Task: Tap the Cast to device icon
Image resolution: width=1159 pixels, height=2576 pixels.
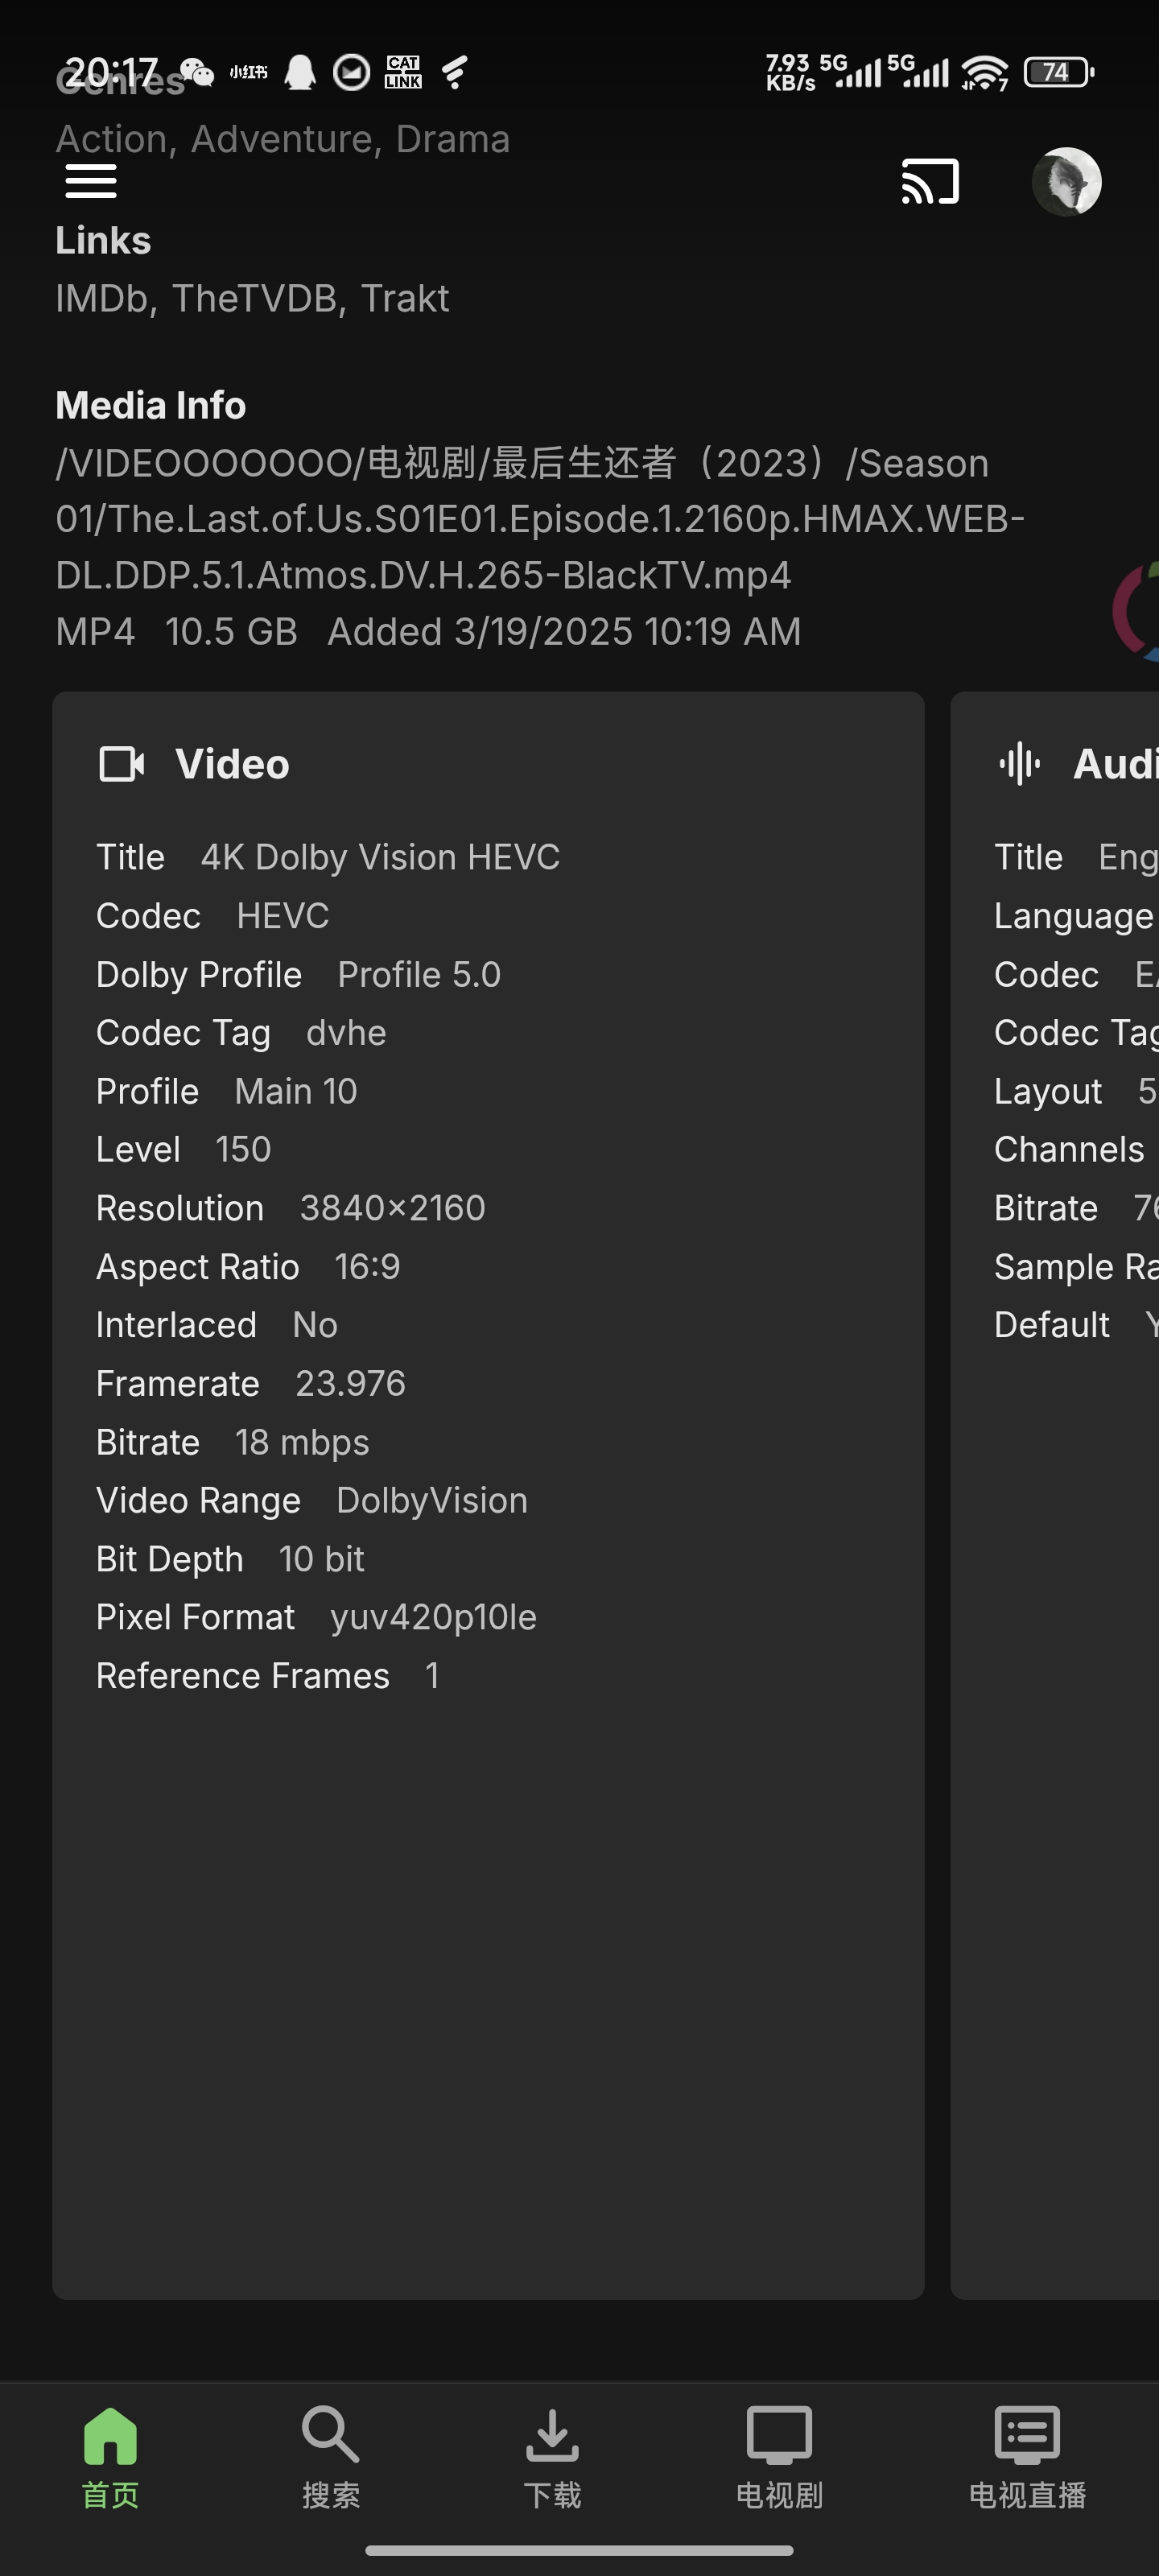Action: tap(930, 181)
